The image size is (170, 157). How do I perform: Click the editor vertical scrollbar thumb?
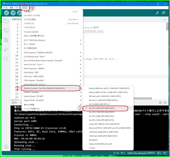pos(167,26)
